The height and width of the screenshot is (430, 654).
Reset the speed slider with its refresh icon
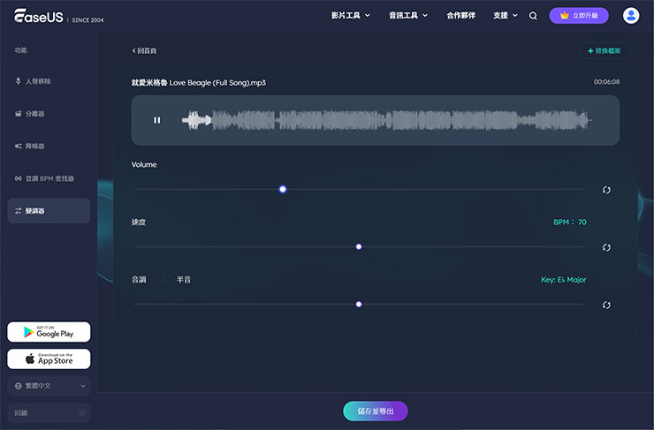click(606, 247)
